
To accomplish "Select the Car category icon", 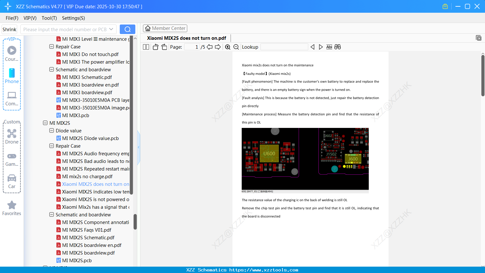I will 12,181.
